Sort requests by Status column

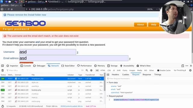(x=3, y=75)
